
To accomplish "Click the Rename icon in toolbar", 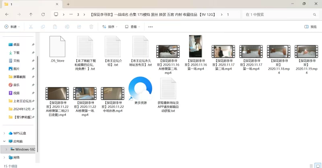I will point(67,27).
